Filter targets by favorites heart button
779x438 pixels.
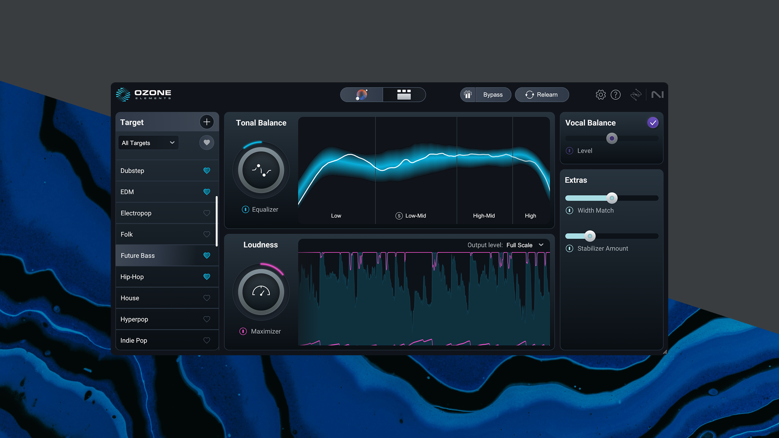coord(207,142)
